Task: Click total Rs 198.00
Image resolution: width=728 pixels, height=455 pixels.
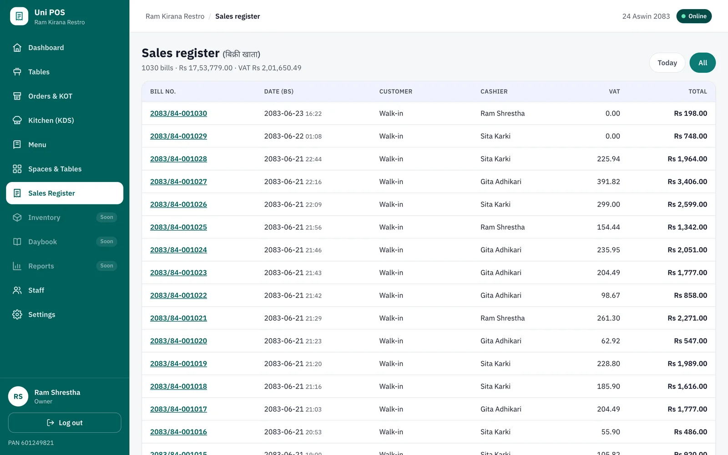Action: point(690,113)
